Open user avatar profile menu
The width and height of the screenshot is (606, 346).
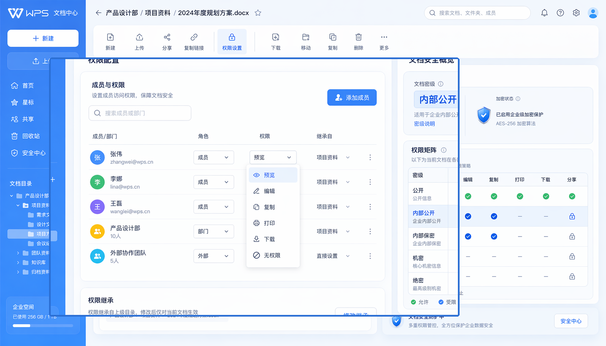(x=593, y=13)
